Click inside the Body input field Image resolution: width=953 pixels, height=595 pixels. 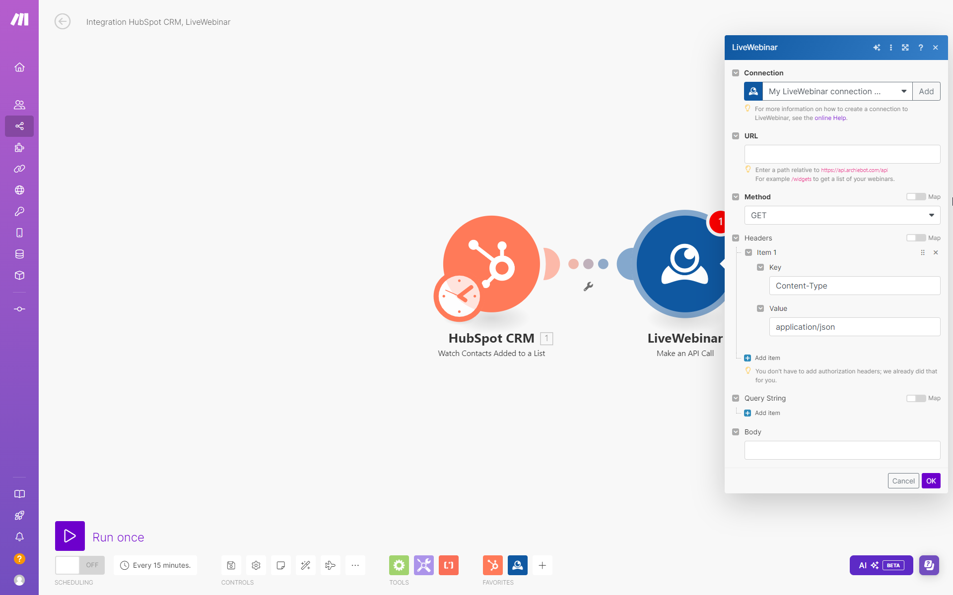pyautogui.click(x=841, y=450)
